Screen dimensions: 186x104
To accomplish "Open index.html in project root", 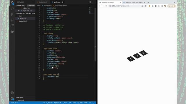I will 23,21.
